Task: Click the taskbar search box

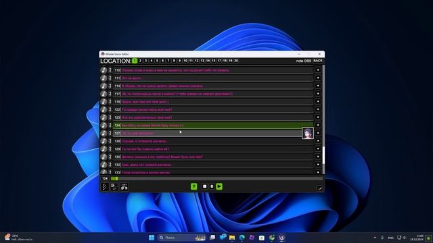Action: tap(182, 238)
